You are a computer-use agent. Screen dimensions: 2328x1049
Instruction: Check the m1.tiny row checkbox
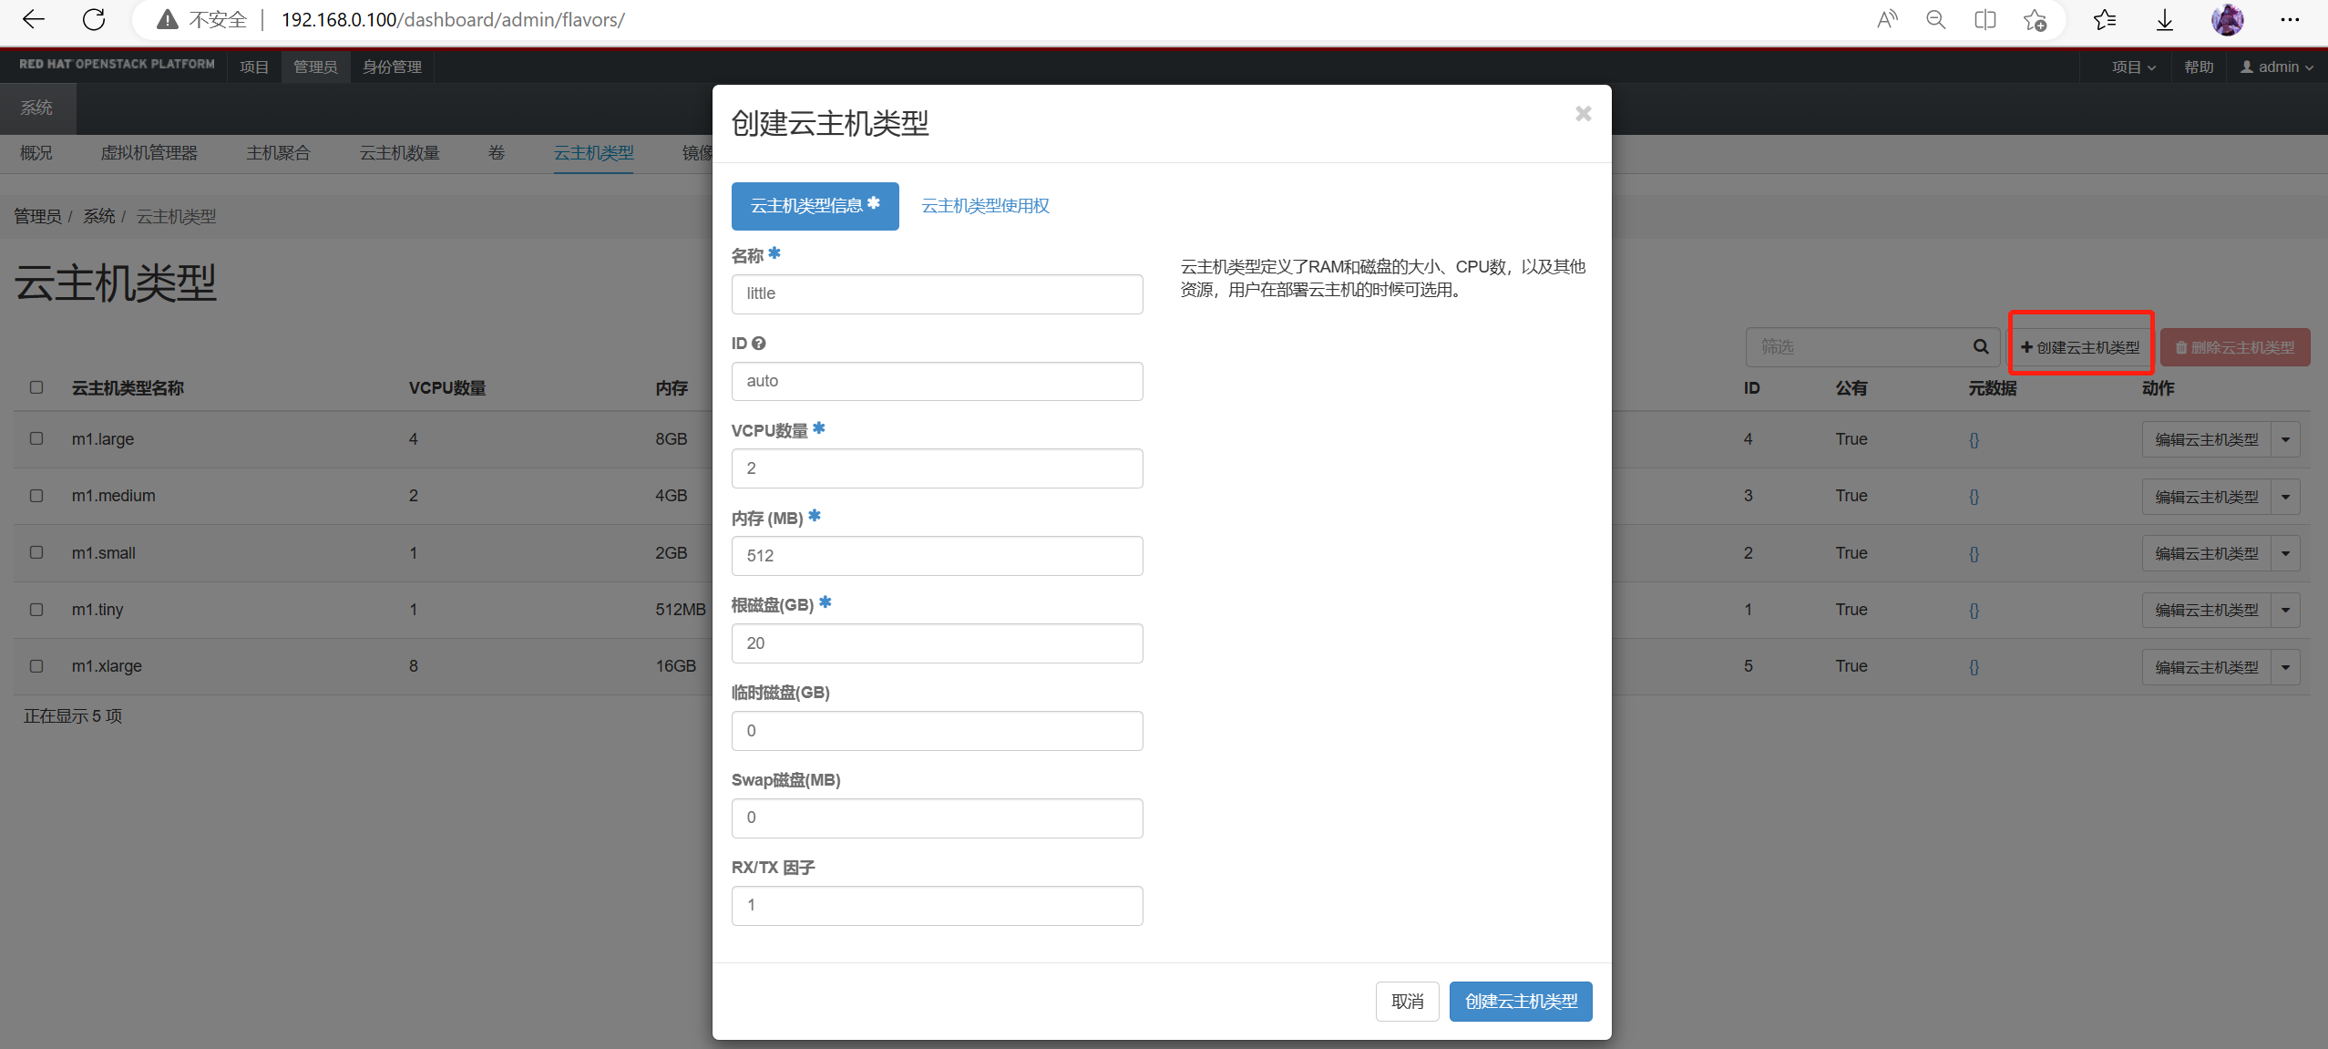(36, 609)
